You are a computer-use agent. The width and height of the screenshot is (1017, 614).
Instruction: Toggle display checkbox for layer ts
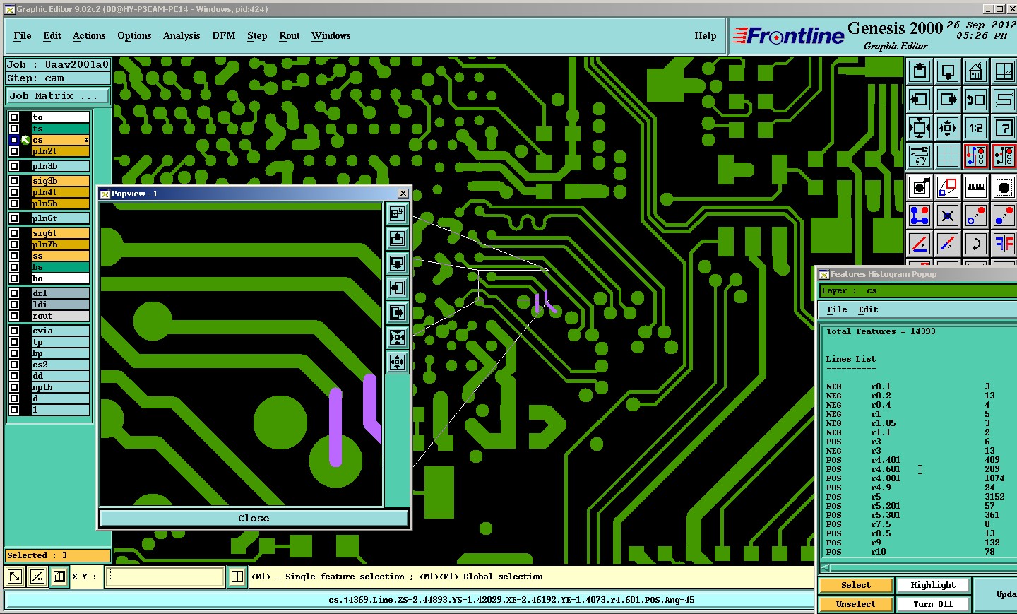point(14,129)
